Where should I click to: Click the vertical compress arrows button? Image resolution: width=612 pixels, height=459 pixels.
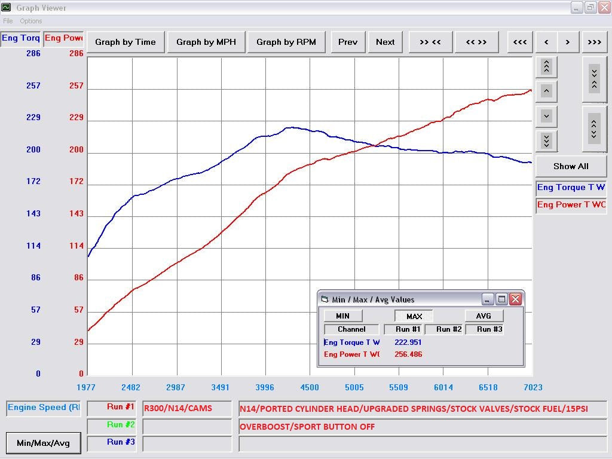tap(593, 79)
